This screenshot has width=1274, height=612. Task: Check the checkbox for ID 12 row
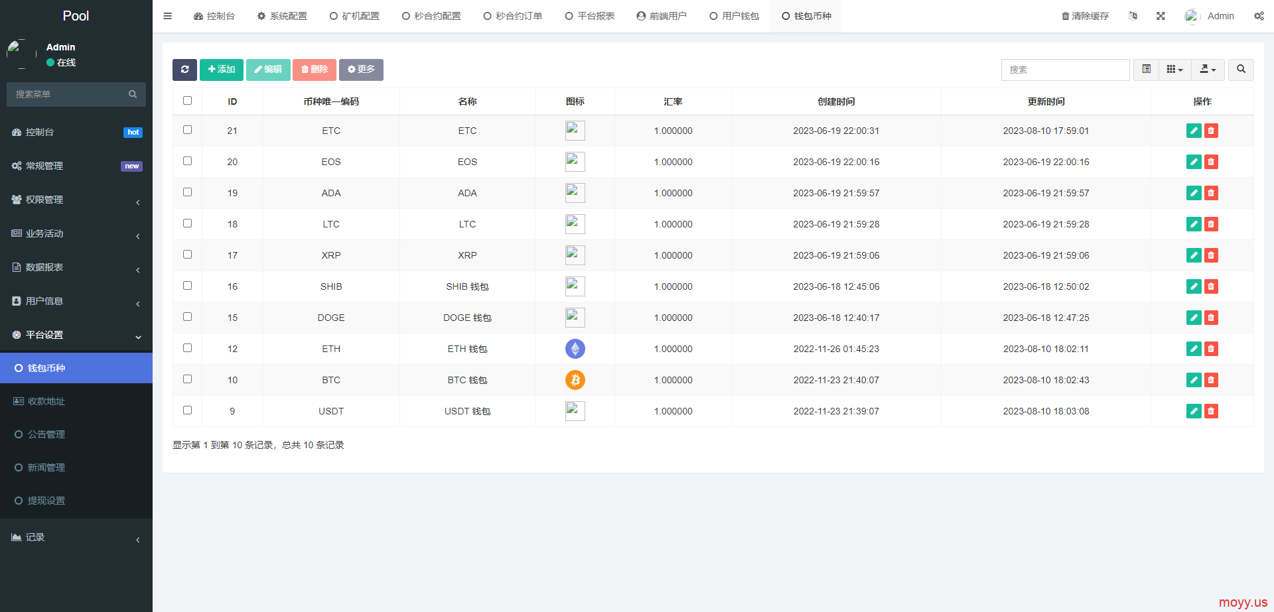pyautogui.click(x=187, y=348)
